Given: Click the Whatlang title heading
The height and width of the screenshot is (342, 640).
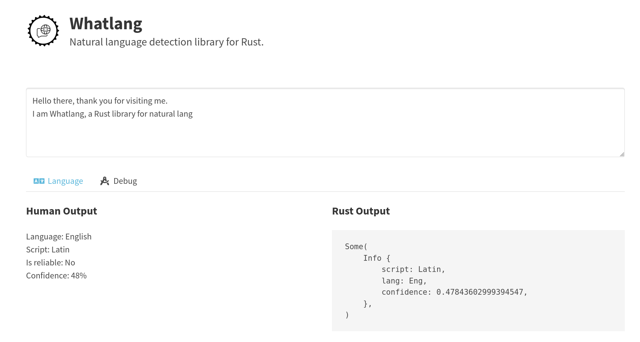Looking at the screenshot, I should [106, 23].
